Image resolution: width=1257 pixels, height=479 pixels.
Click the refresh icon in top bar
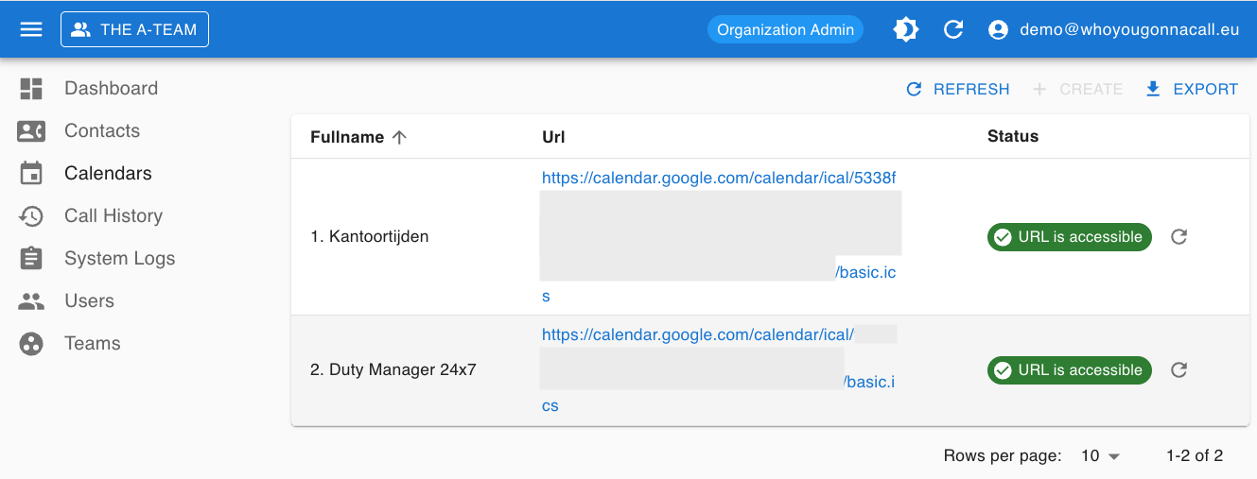[x=953, y=29]
